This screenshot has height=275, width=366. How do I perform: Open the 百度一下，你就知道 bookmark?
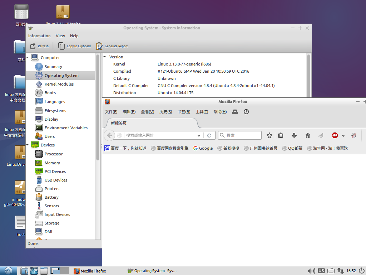point(125,148)
